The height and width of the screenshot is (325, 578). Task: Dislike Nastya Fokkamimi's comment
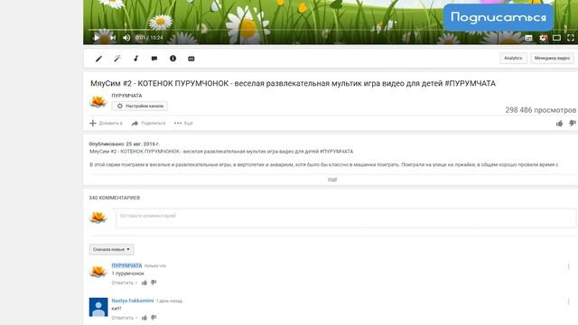click(x=154, y=318)
